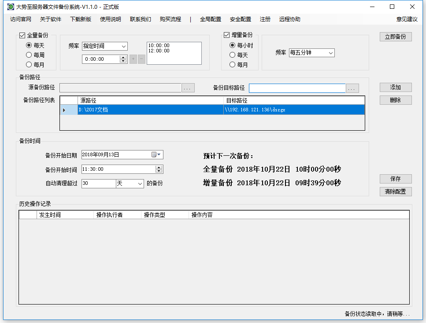Click the plus button to add time

point(133,59)
